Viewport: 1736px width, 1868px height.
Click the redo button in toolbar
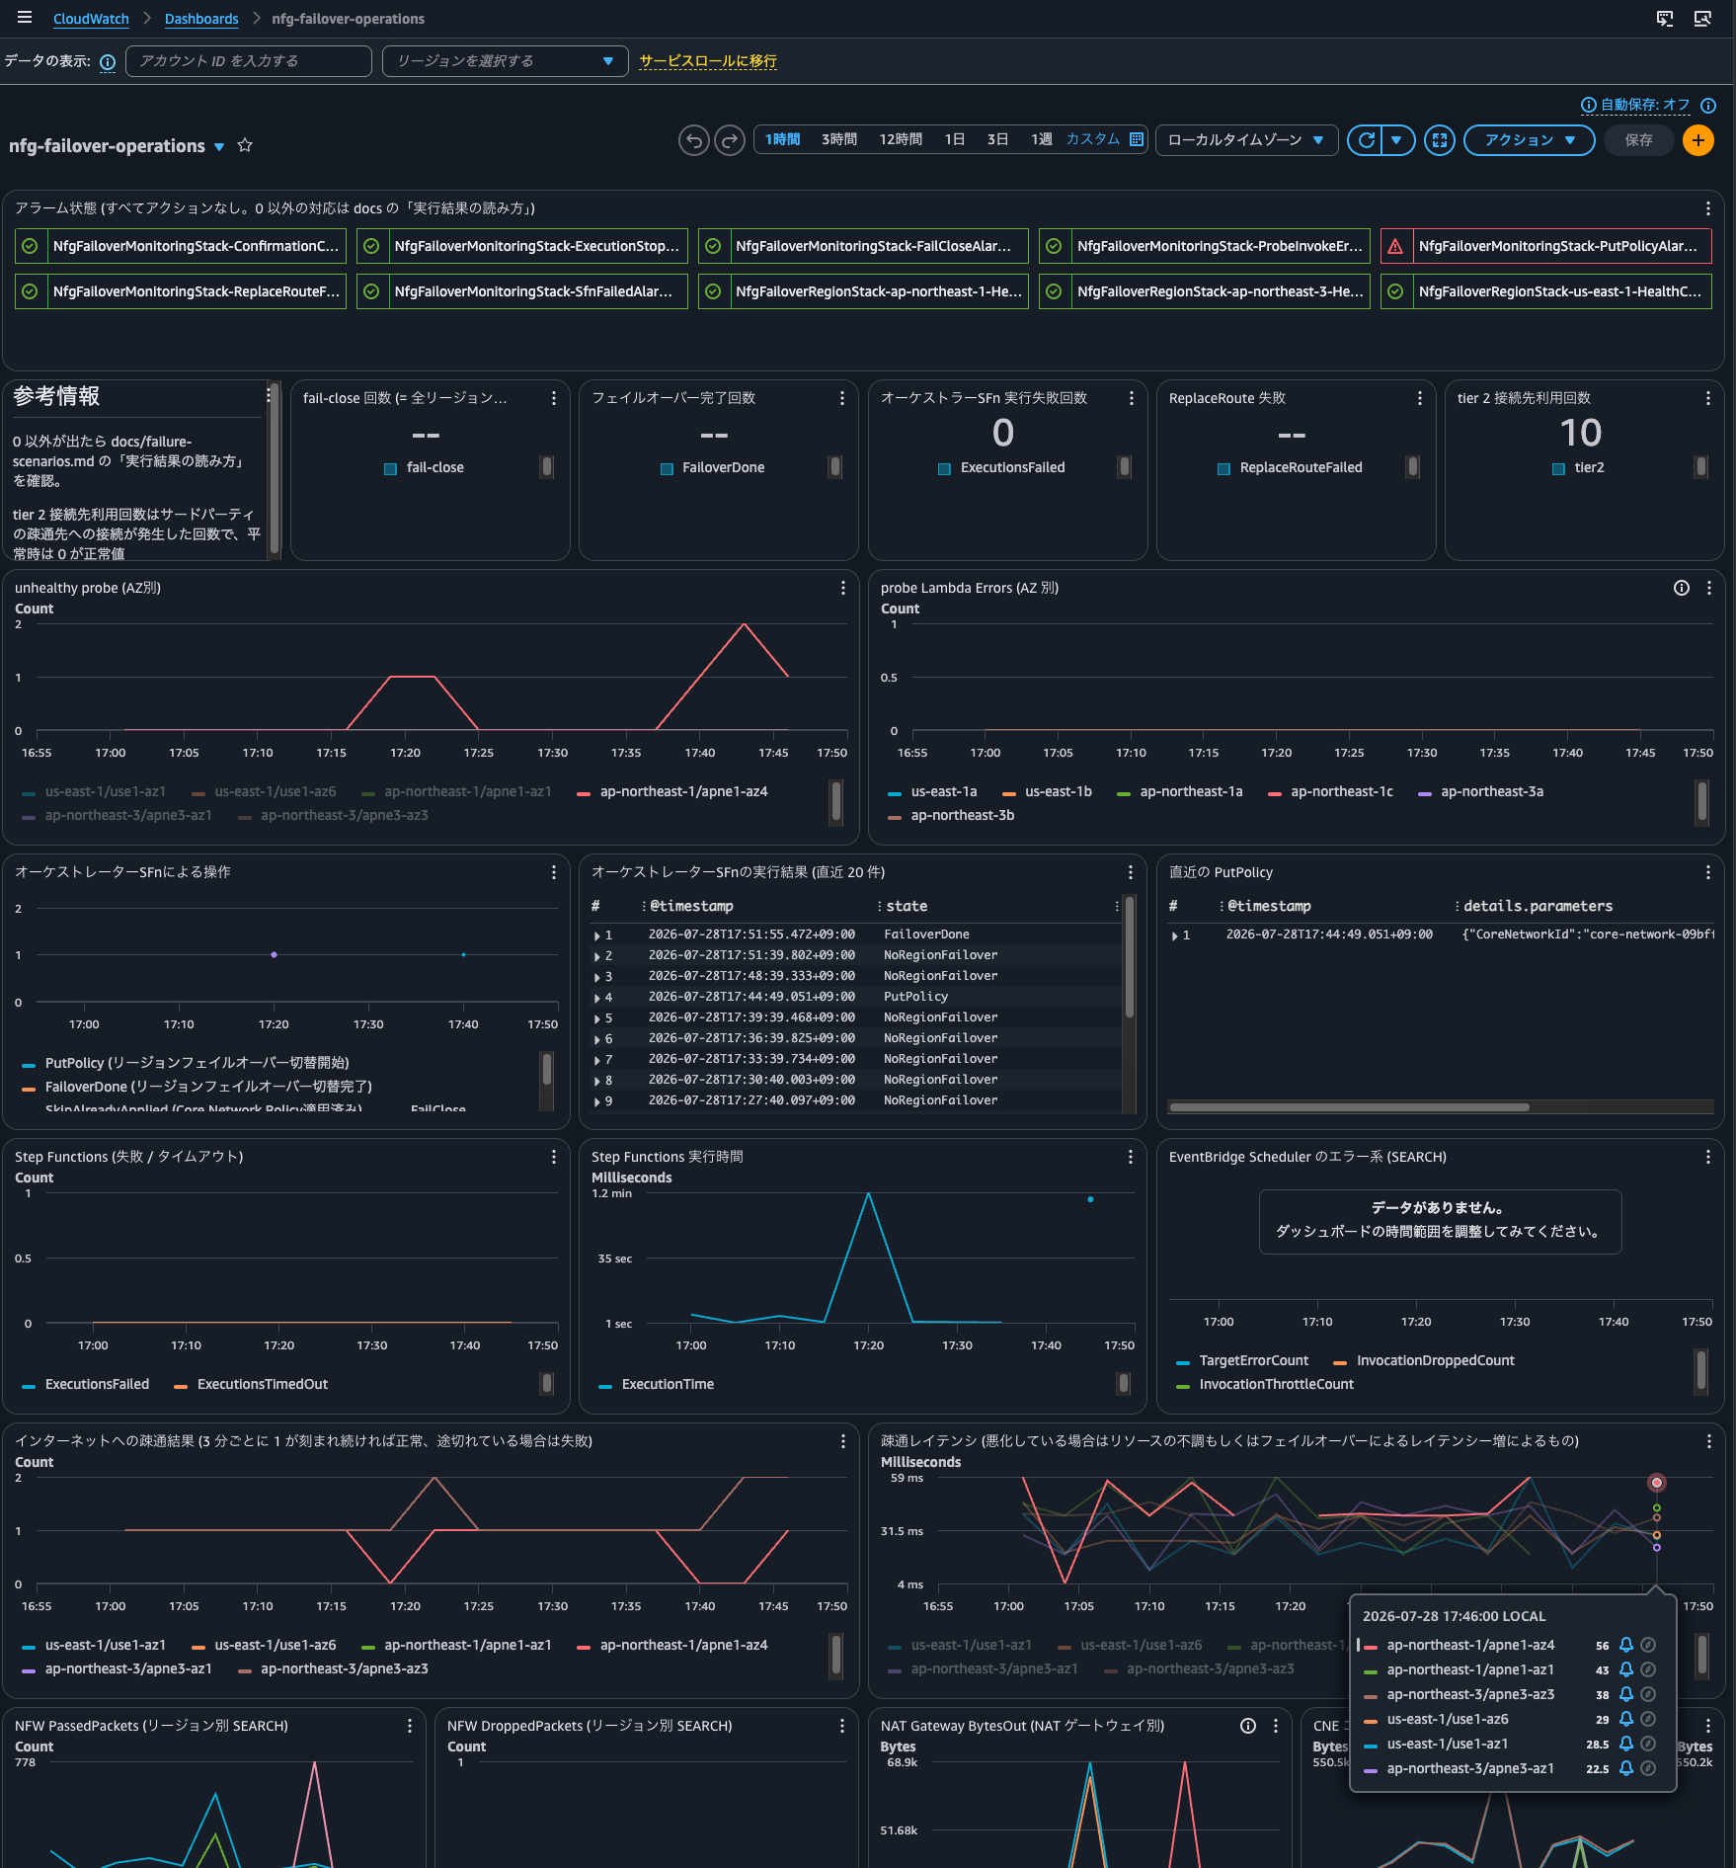click(x=730, y=140)
